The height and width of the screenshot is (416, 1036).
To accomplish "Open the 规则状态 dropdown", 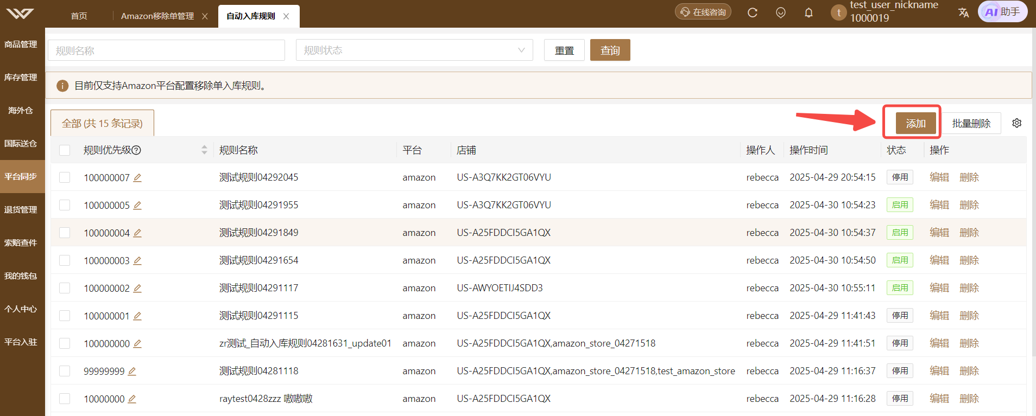I will (414, 50).
